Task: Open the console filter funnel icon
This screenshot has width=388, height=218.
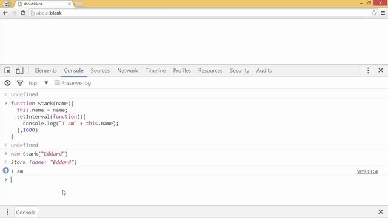Action: [x=20, y=83]
